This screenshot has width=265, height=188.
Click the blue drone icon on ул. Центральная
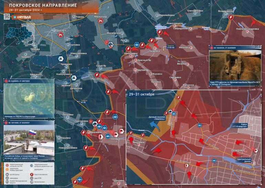(x=214, y=161)
